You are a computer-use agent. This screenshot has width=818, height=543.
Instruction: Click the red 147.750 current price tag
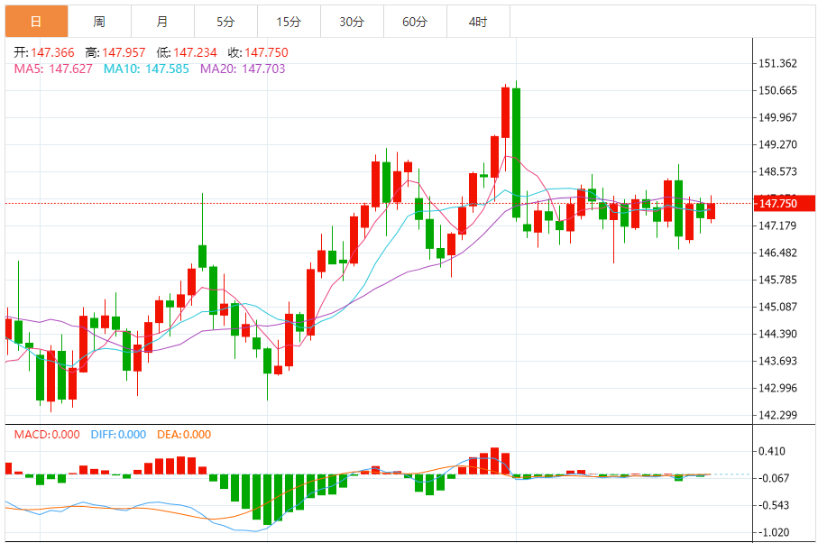click(784, 204)
